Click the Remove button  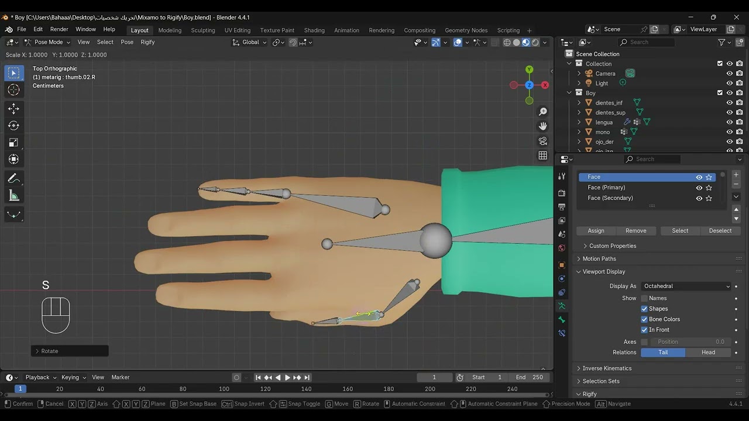(636, 231)
